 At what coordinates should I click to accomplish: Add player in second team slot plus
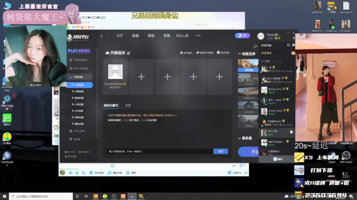click(141, 77)
